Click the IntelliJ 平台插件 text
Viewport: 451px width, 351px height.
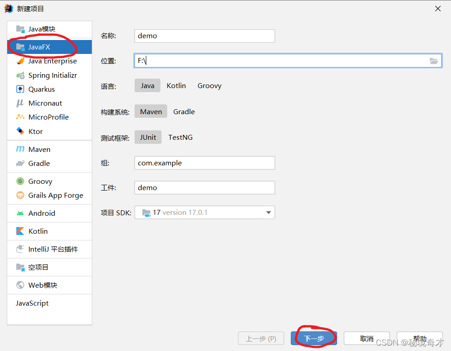coord(53,249)
